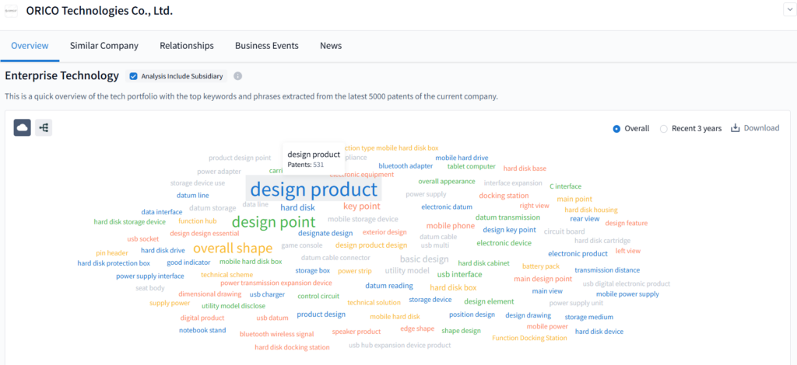Switch to word cloud view icon

point(23,127)
